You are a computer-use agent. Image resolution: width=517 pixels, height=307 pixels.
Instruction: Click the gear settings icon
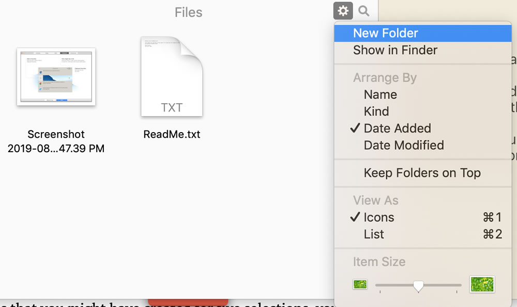tap(343, 11)
